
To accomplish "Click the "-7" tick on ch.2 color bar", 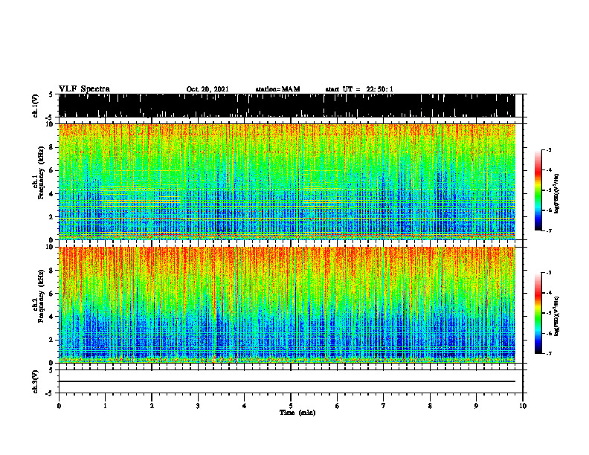I will tap(549, 353).
